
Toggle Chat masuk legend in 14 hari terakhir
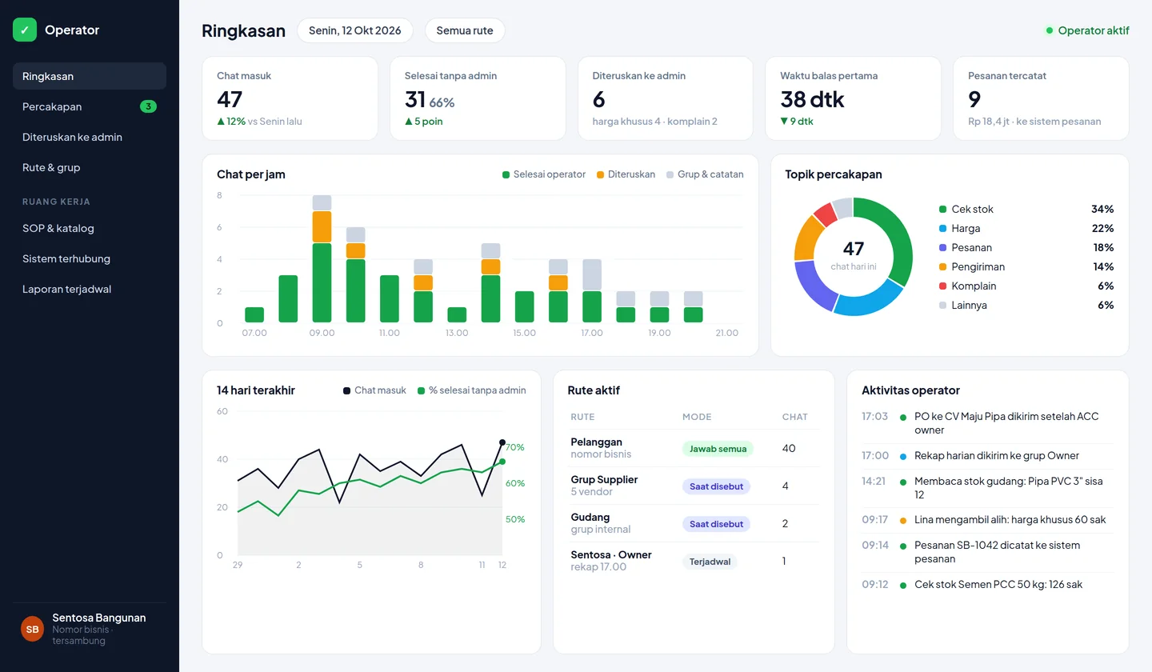374,390
